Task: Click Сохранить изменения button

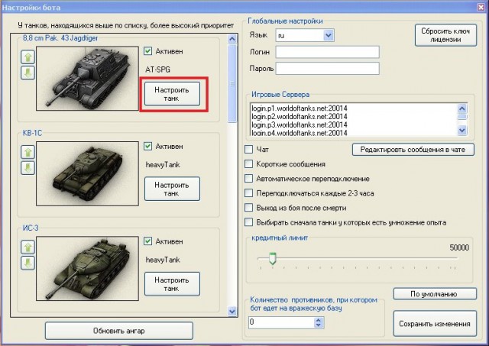Action: [435, 324]
